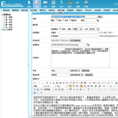Open the 插件 (Plugins) top icon
Image resolution: width=118 pixels, height=118 pixels.
[x=70, y=4]
